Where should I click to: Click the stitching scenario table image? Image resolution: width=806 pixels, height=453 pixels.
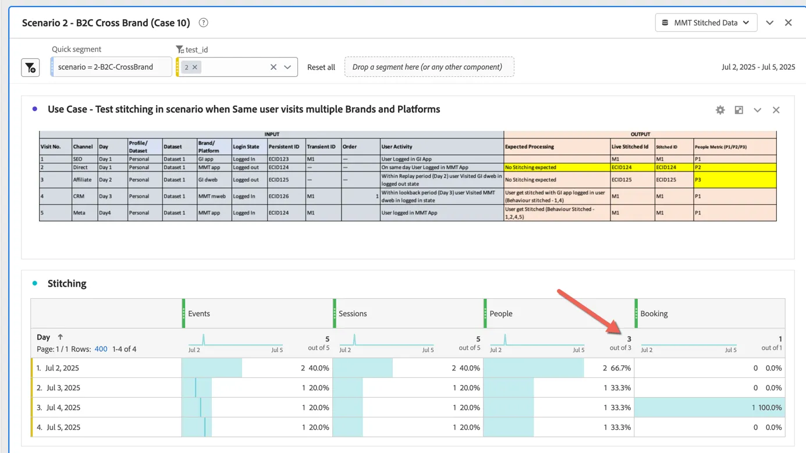[408, 176]
